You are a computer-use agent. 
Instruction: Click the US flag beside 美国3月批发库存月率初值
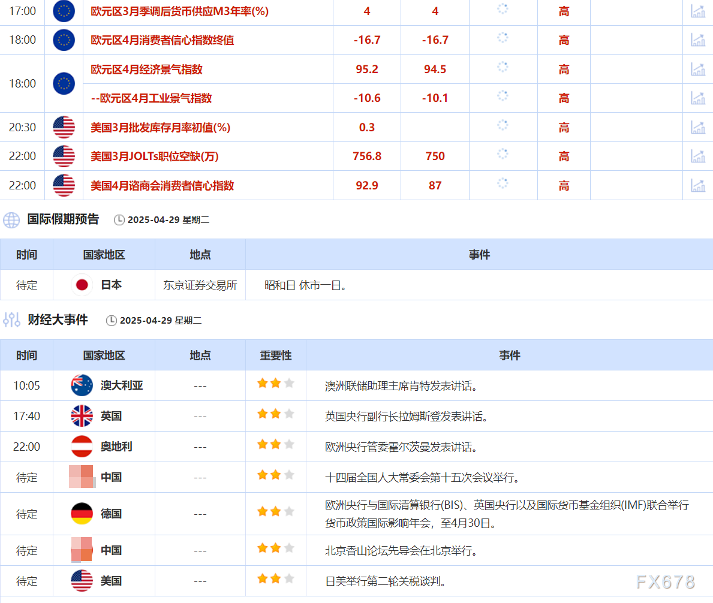coord(64,126)
